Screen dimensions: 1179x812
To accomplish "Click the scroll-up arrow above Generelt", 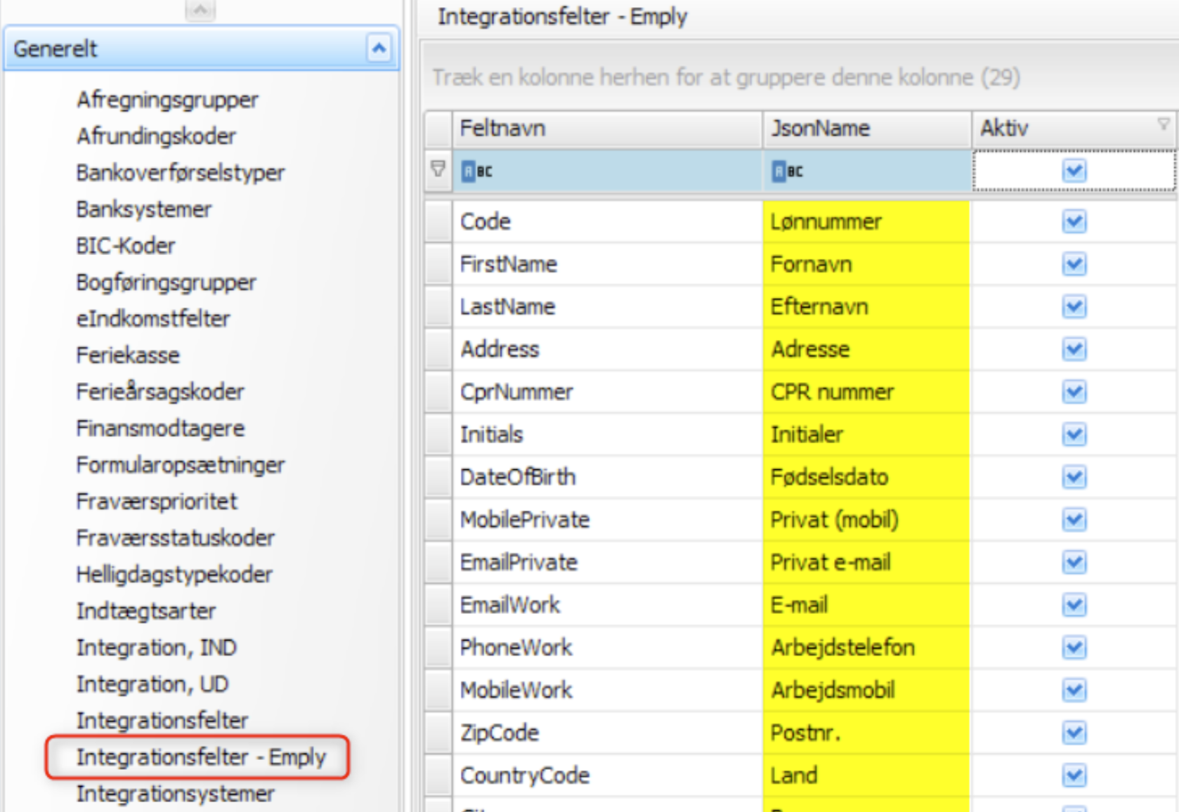I will coord(200,10).
